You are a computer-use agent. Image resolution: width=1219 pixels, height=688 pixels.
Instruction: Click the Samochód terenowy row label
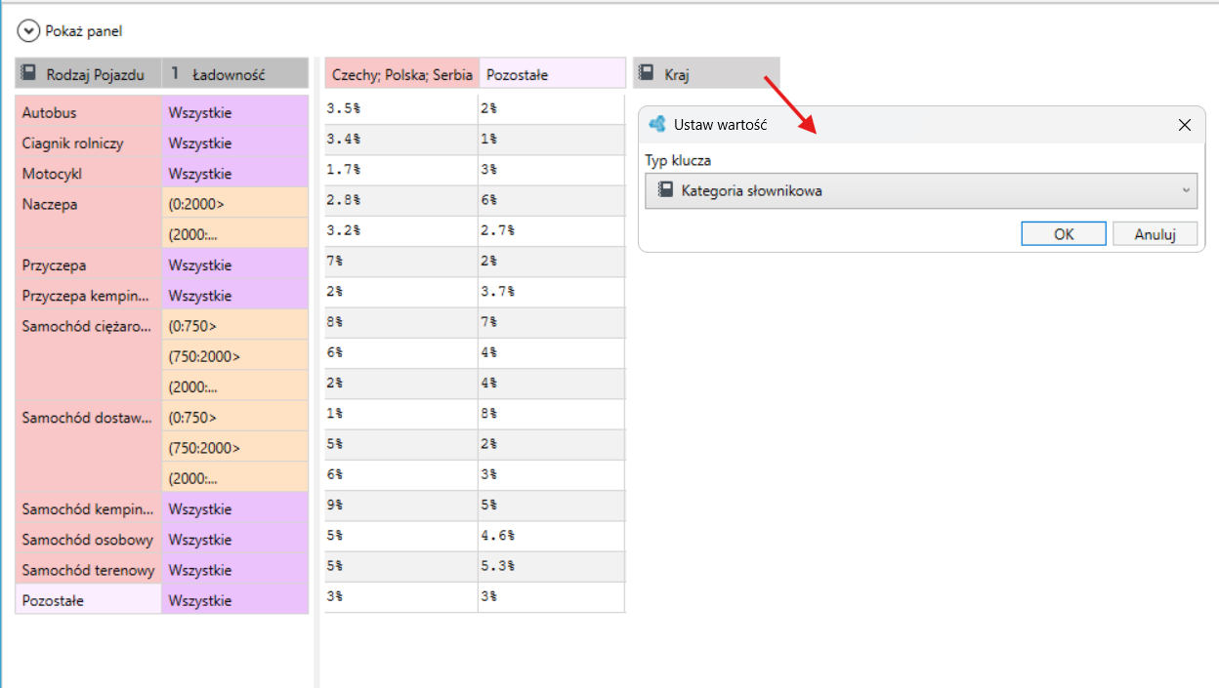(89, 570)
